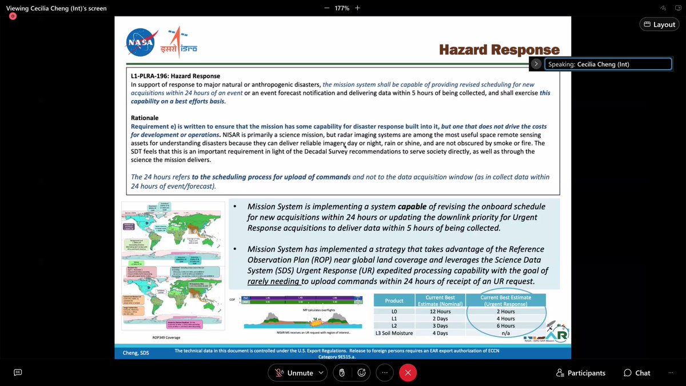Click the 6 Hours urgent response cell
Image resolution: width=686 pixels, height=386 pixels.
[507, 325]
